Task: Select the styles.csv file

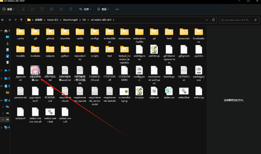Action: (x=169, y=91)
